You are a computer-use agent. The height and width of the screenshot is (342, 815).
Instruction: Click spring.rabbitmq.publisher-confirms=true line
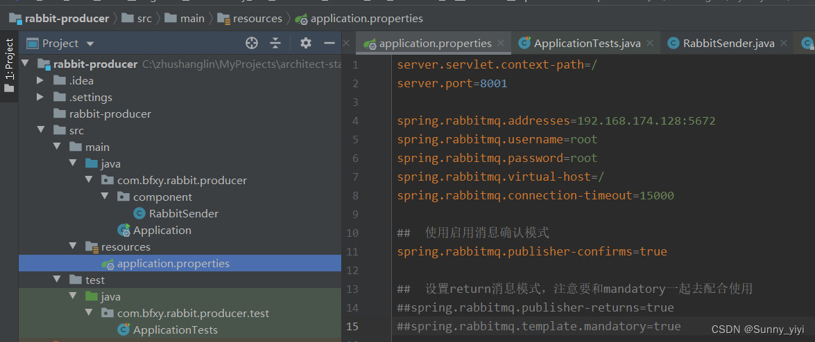pos(532,252)
